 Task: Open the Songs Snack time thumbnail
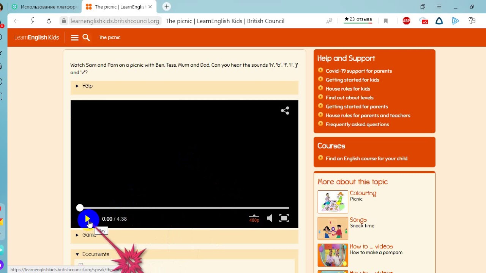coord(333,228)
